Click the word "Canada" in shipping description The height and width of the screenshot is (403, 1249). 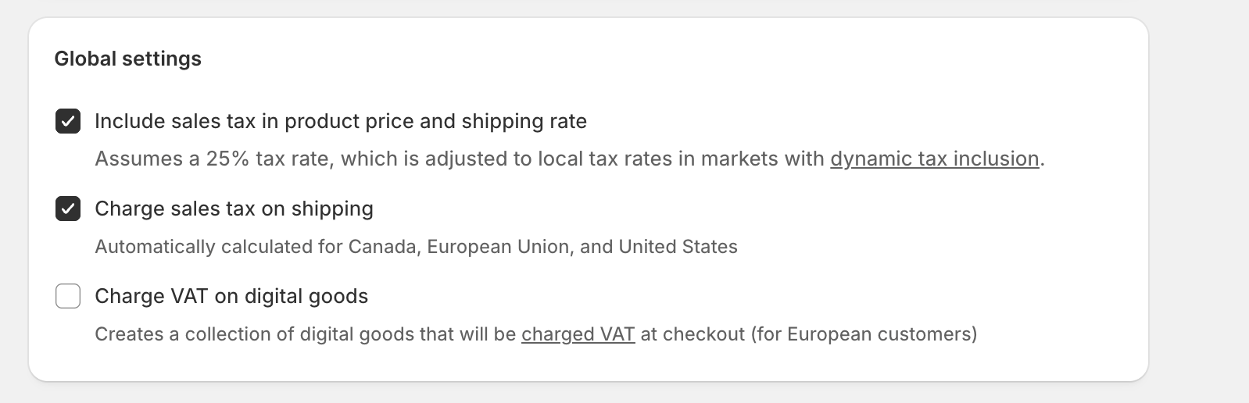click(x=381, y=247)
